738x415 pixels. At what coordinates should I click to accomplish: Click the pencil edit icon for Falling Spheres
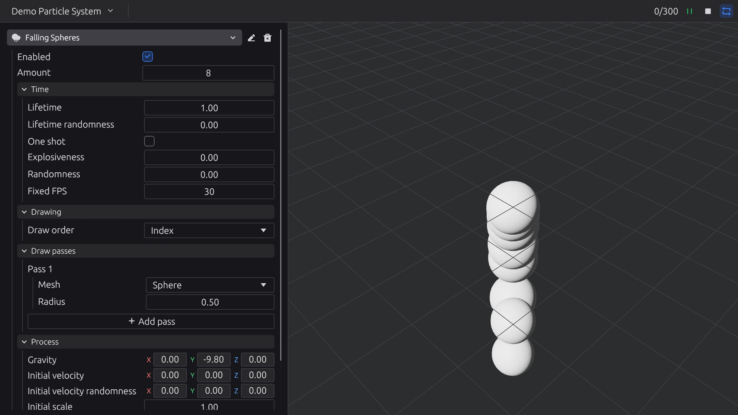click(x=251, y=38)
